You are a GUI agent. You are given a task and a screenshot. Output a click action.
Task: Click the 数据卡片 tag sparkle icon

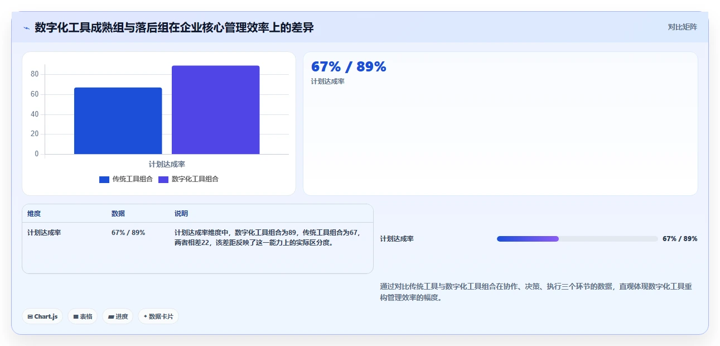pyautogui.click(x=145, y=316)
